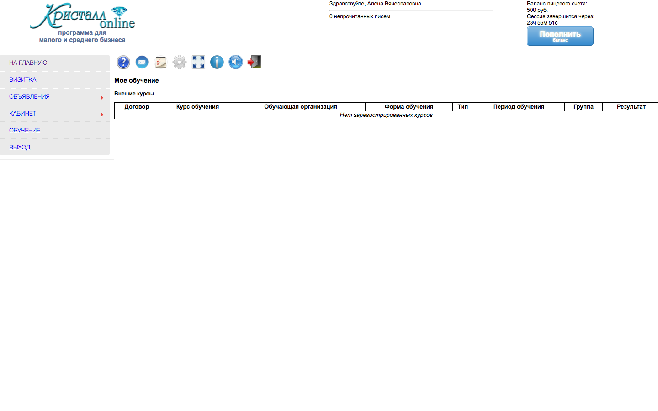Open the checklist notes icon
Screen dimensions: 658x411
click(x=161, y=62)
